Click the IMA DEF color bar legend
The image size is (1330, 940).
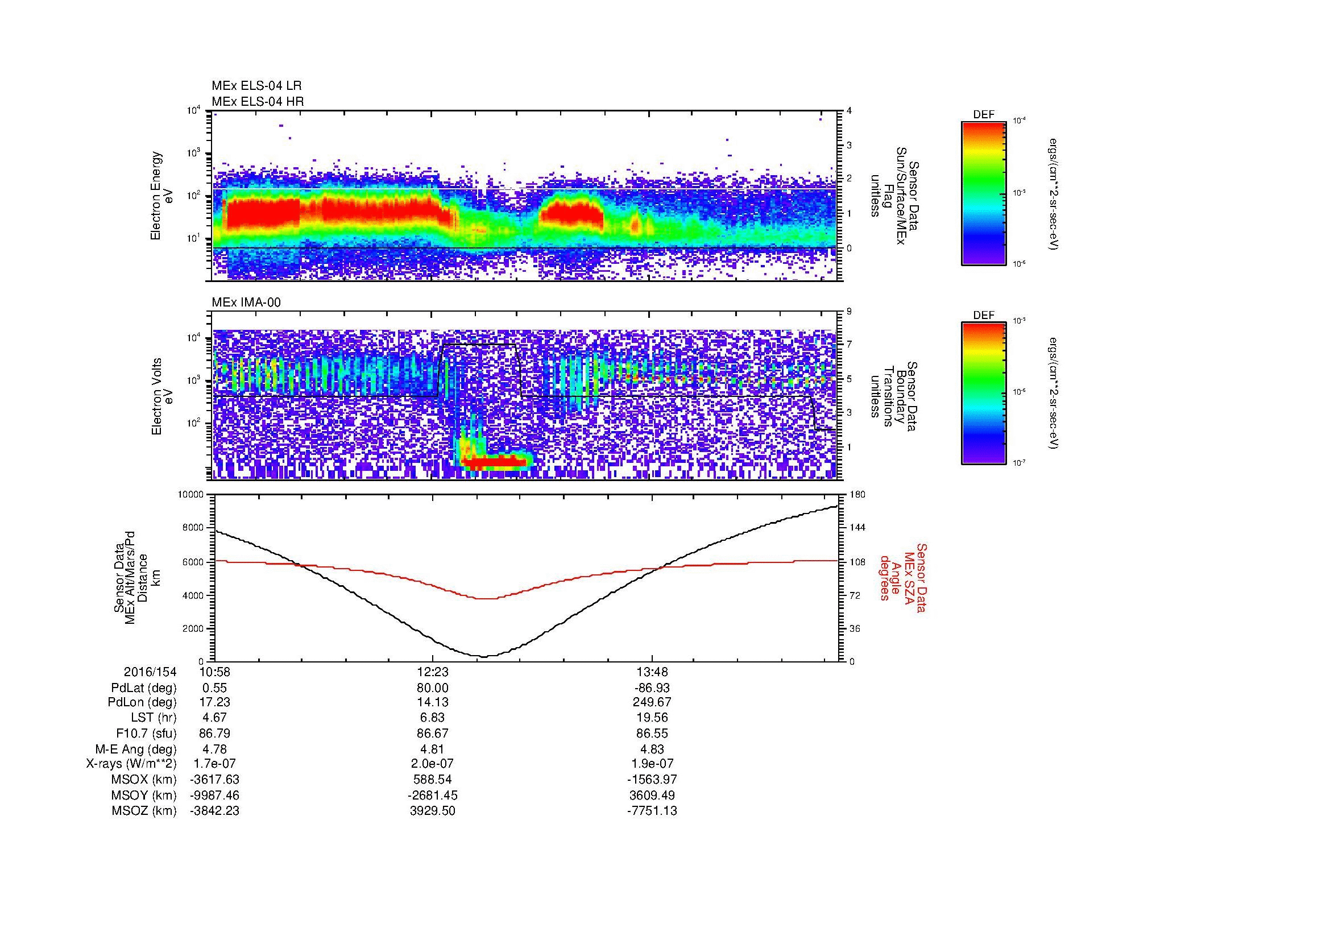click(x=983, y=394)
